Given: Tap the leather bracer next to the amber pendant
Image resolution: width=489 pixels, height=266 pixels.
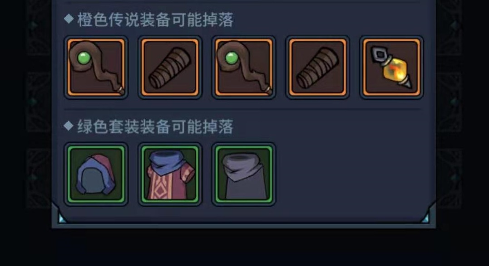Looking at the screenshot, I should tap(317, 67).
